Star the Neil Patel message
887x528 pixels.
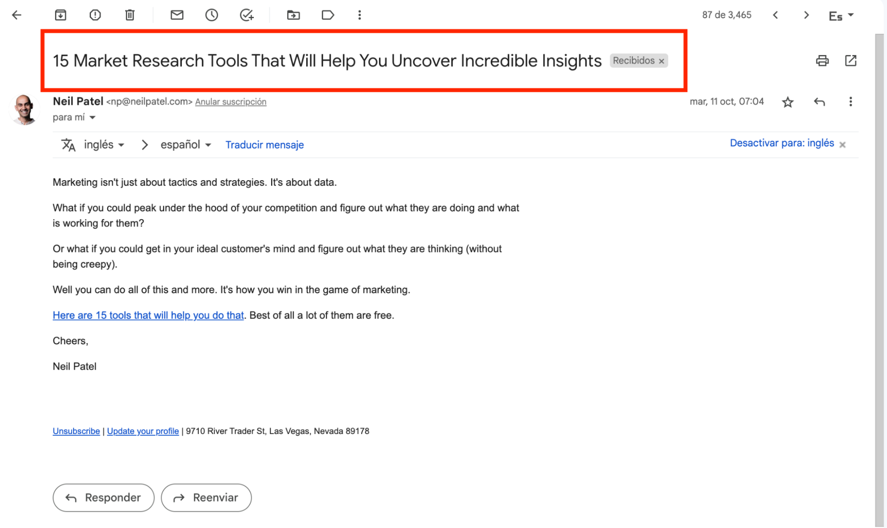pyautogui.click(x=788, y=102)
